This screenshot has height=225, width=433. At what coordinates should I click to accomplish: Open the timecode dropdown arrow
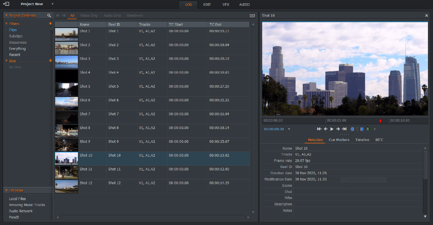pyautogui.click(x=289, y=129)
